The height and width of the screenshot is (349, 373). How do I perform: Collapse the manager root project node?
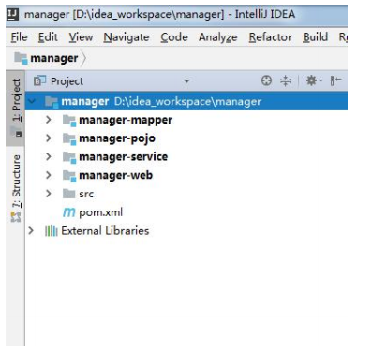32,101
